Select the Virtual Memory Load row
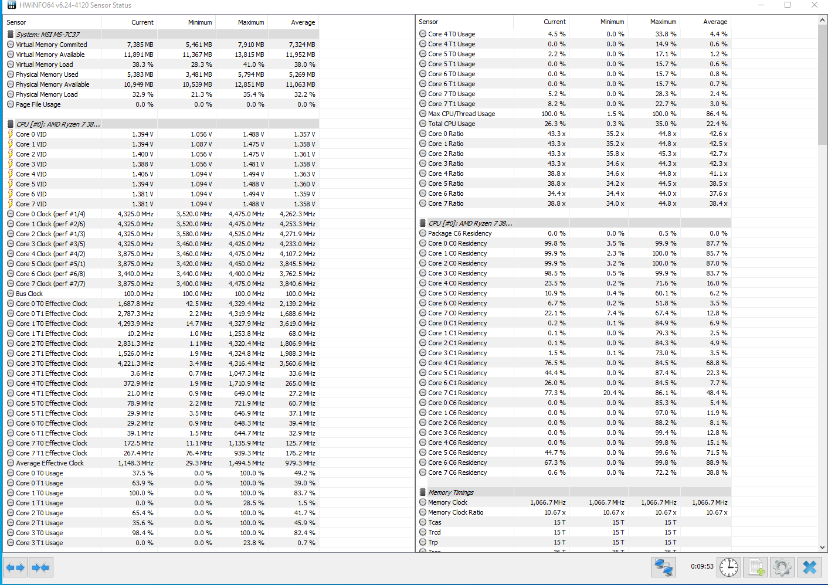This screenshot has width=828, height=585. [162, 64]
